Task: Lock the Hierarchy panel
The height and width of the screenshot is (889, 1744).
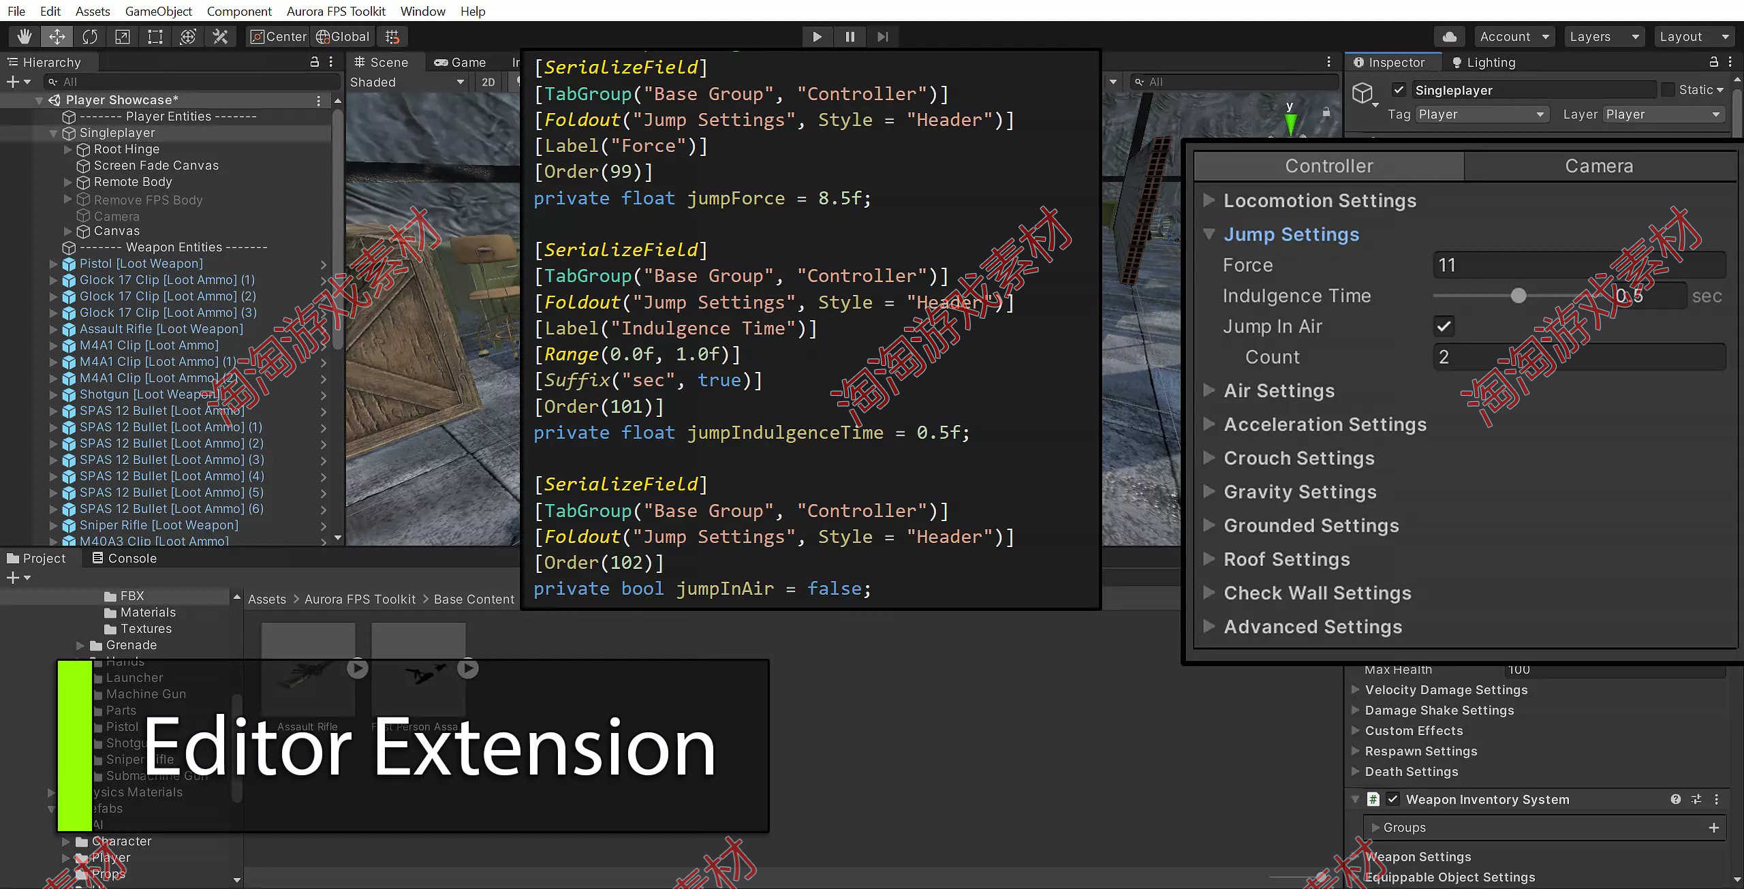Action: pos(314,62)
